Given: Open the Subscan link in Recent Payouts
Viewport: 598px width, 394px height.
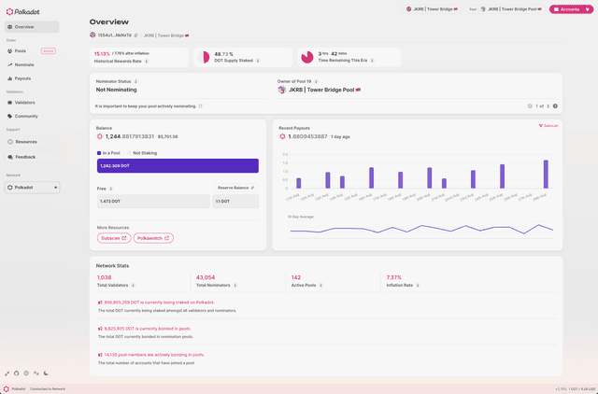Looking at the screenshot, I should tap(548, 126).
